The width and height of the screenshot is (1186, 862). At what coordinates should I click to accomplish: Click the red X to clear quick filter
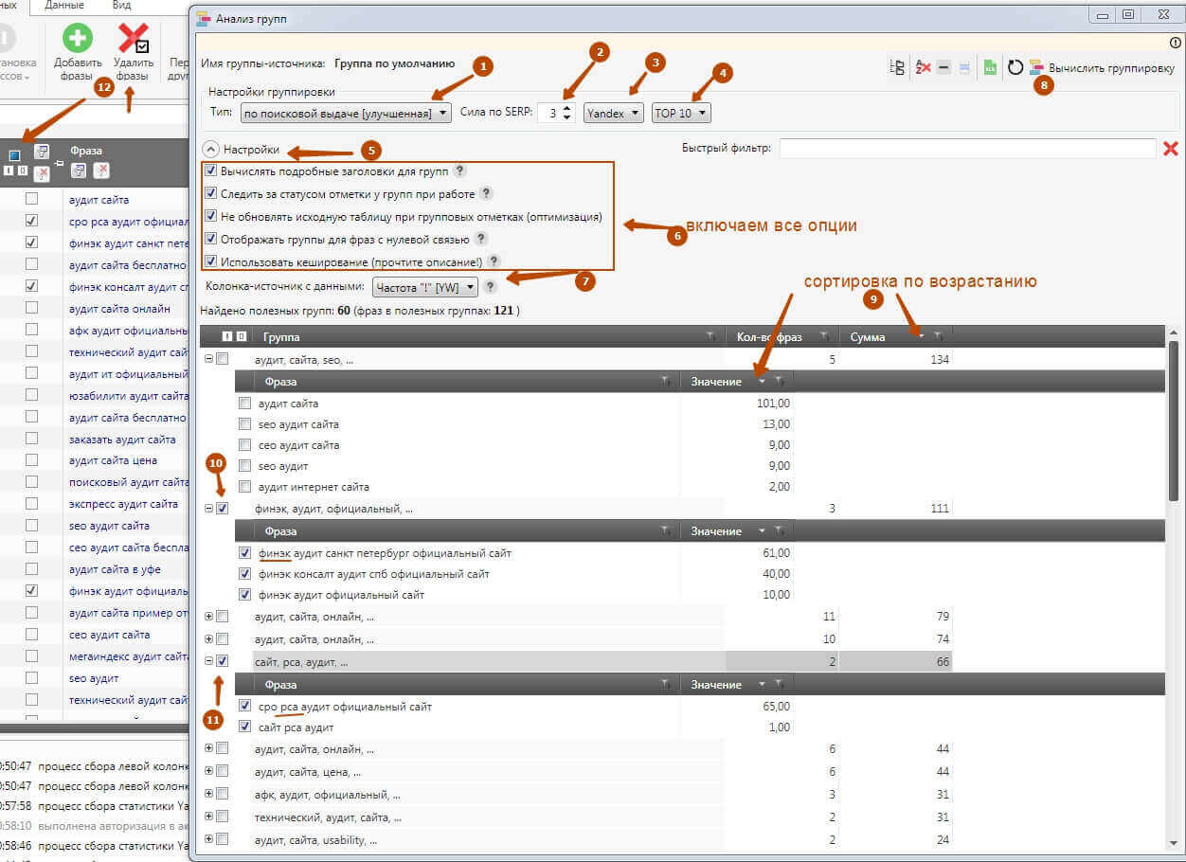click(x=1170, y=148)
